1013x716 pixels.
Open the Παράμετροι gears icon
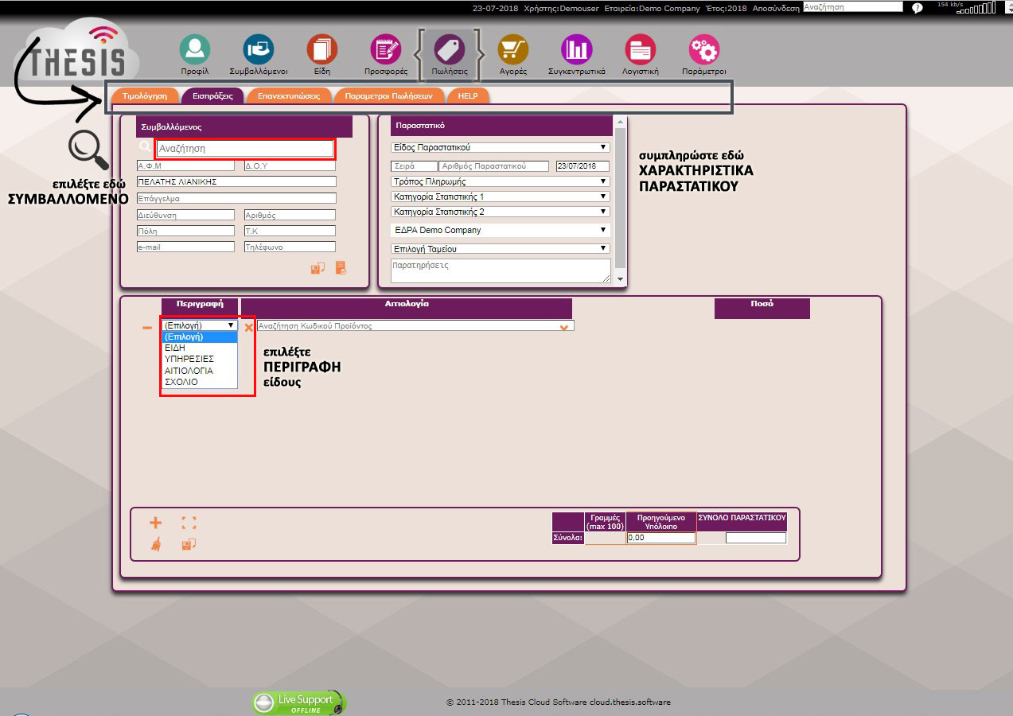703,49
